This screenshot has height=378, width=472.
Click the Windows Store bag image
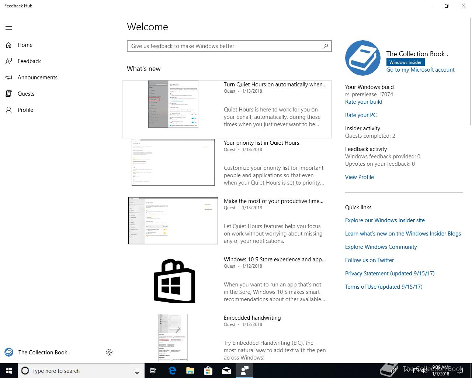(174, 281)
